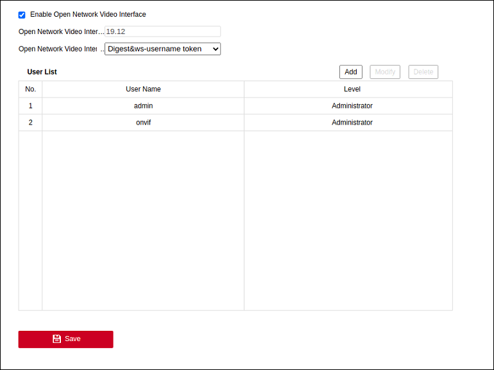Click the 'User Name' column header
Viewport: 494px width, 370px height.
[143, 89]
